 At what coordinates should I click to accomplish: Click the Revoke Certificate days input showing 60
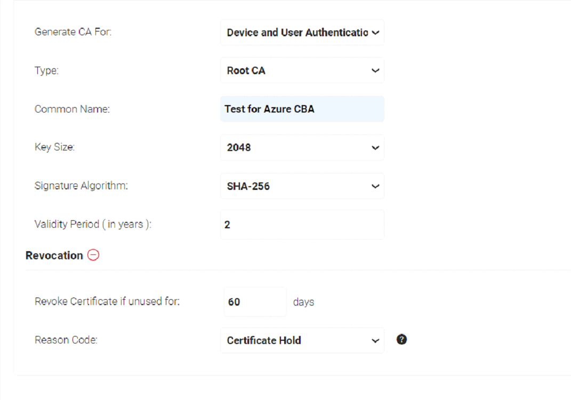(x=255, y=301)
